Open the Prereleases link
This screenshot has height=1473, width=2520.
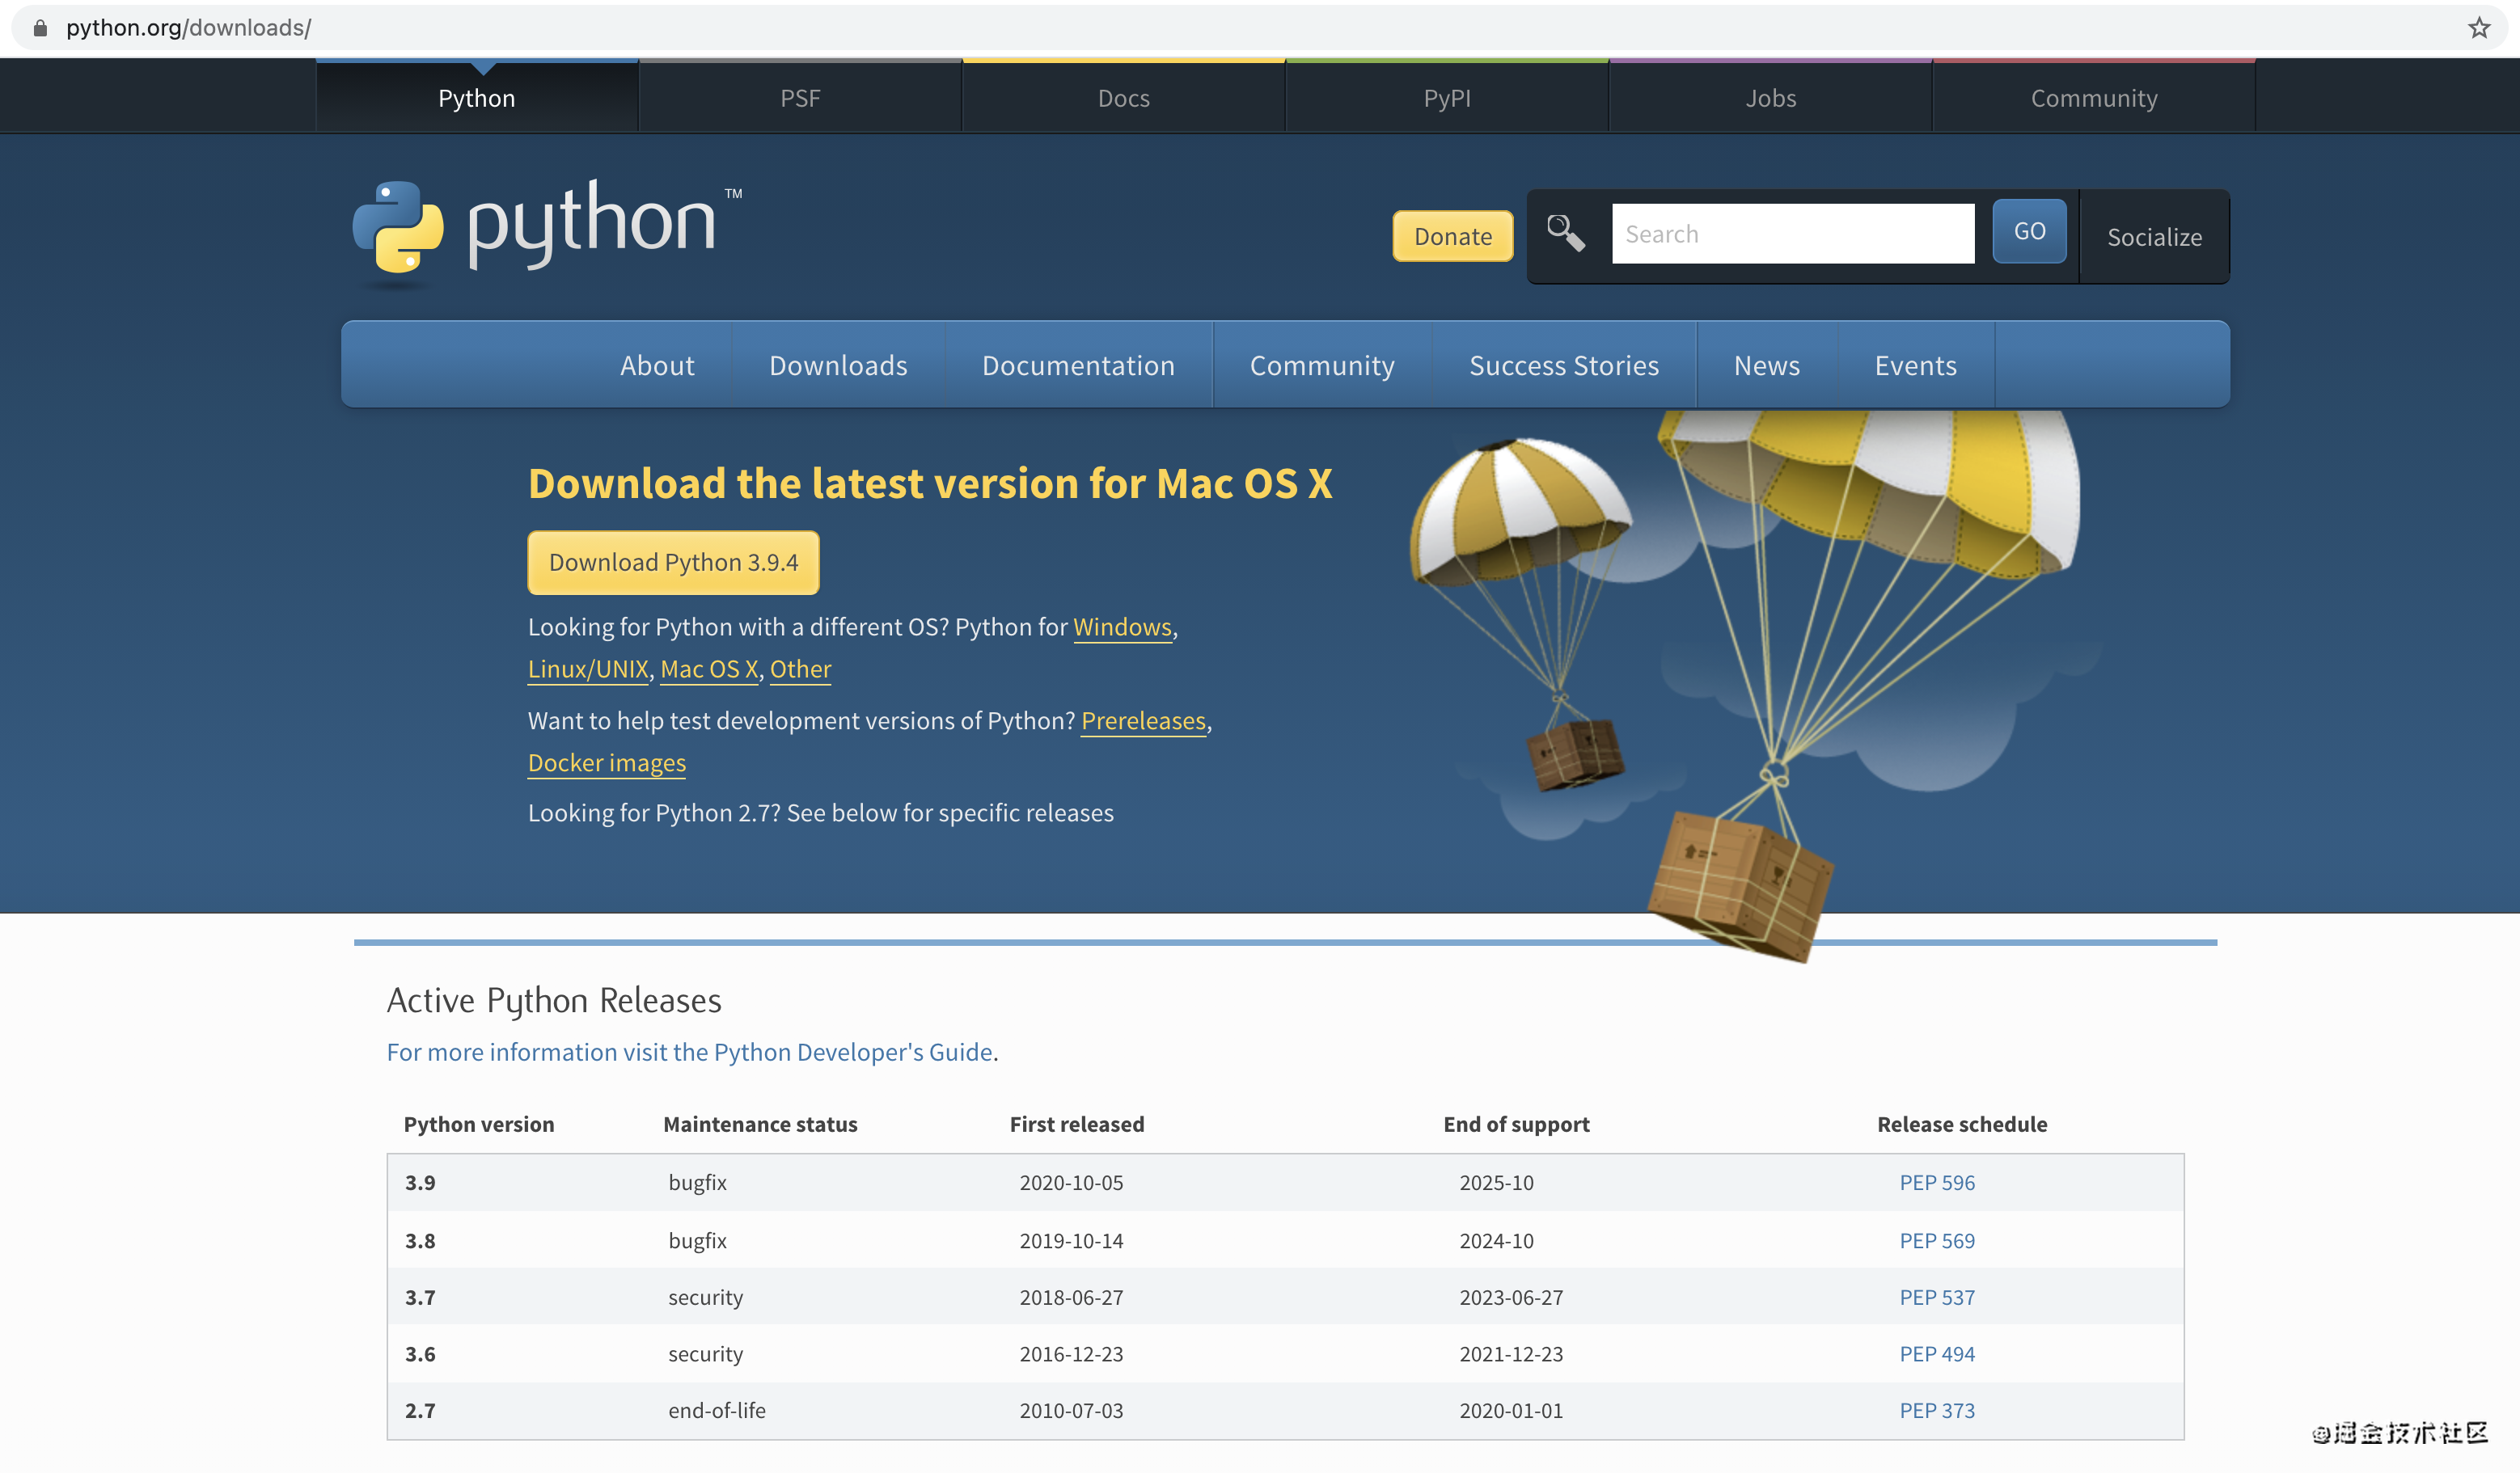tap(1143, 720)
